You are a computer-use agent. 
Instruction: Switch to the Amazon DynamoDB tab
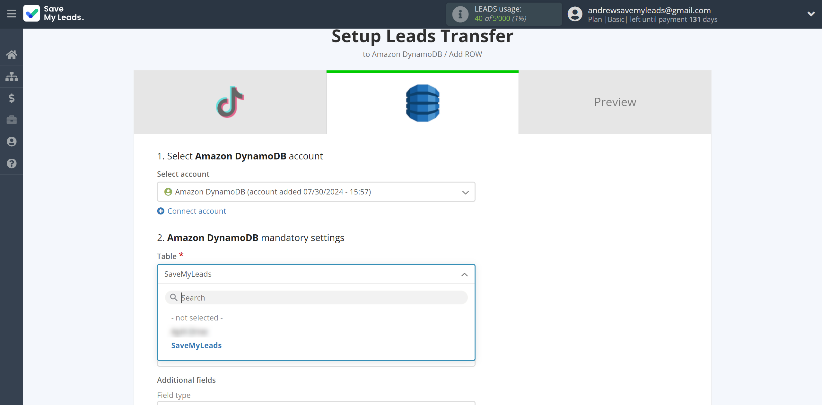(423, 102)
